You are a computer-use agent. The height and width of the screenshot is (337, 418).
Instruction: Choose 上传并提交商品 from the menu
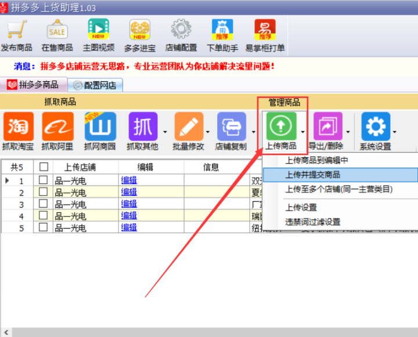pos(312,175)
